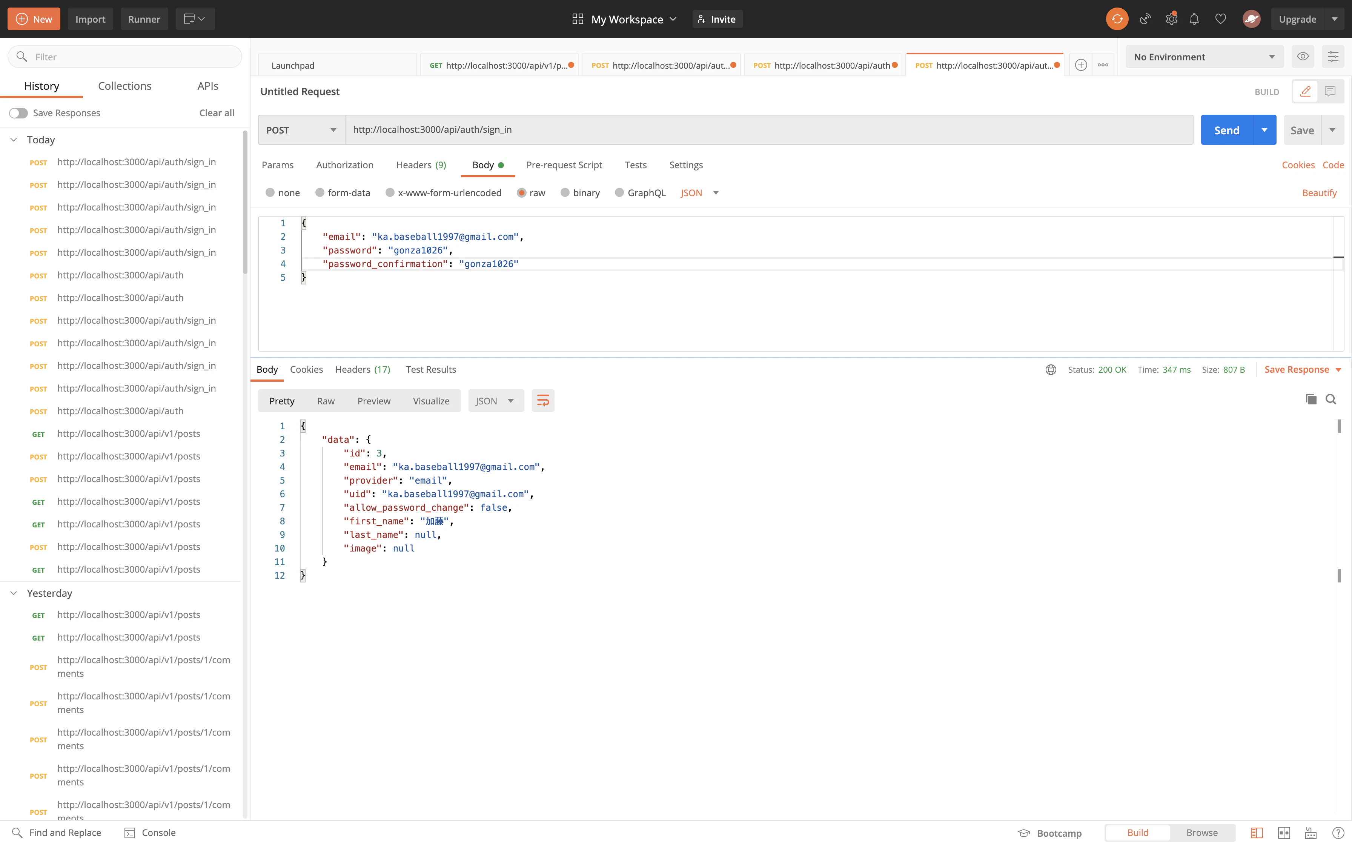Toggle word wrap icon in response toolbar
The image size is (1352, 845).
(542, 401)
